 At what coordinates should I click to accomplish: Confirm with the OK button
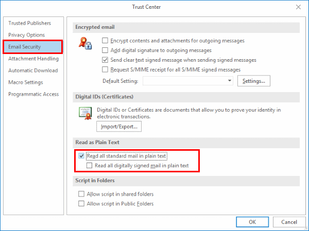coord(252,222)
